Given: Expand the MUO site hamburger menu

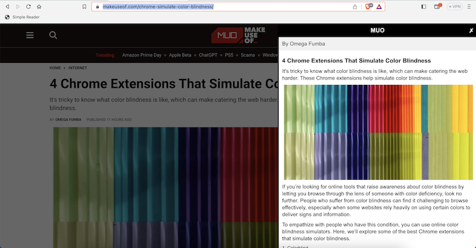Looking at the screenshot, I should tap(30, 35).
